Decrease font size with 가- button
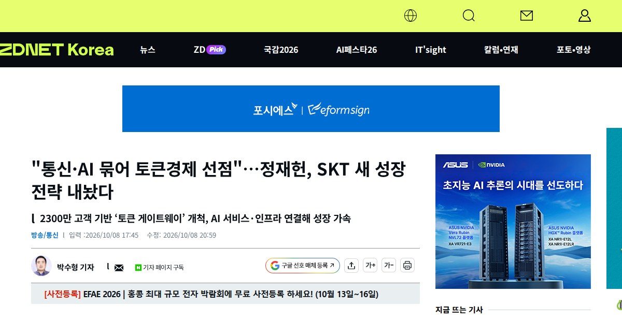This screenshot has height=321, width=622. tap(389, 266)
